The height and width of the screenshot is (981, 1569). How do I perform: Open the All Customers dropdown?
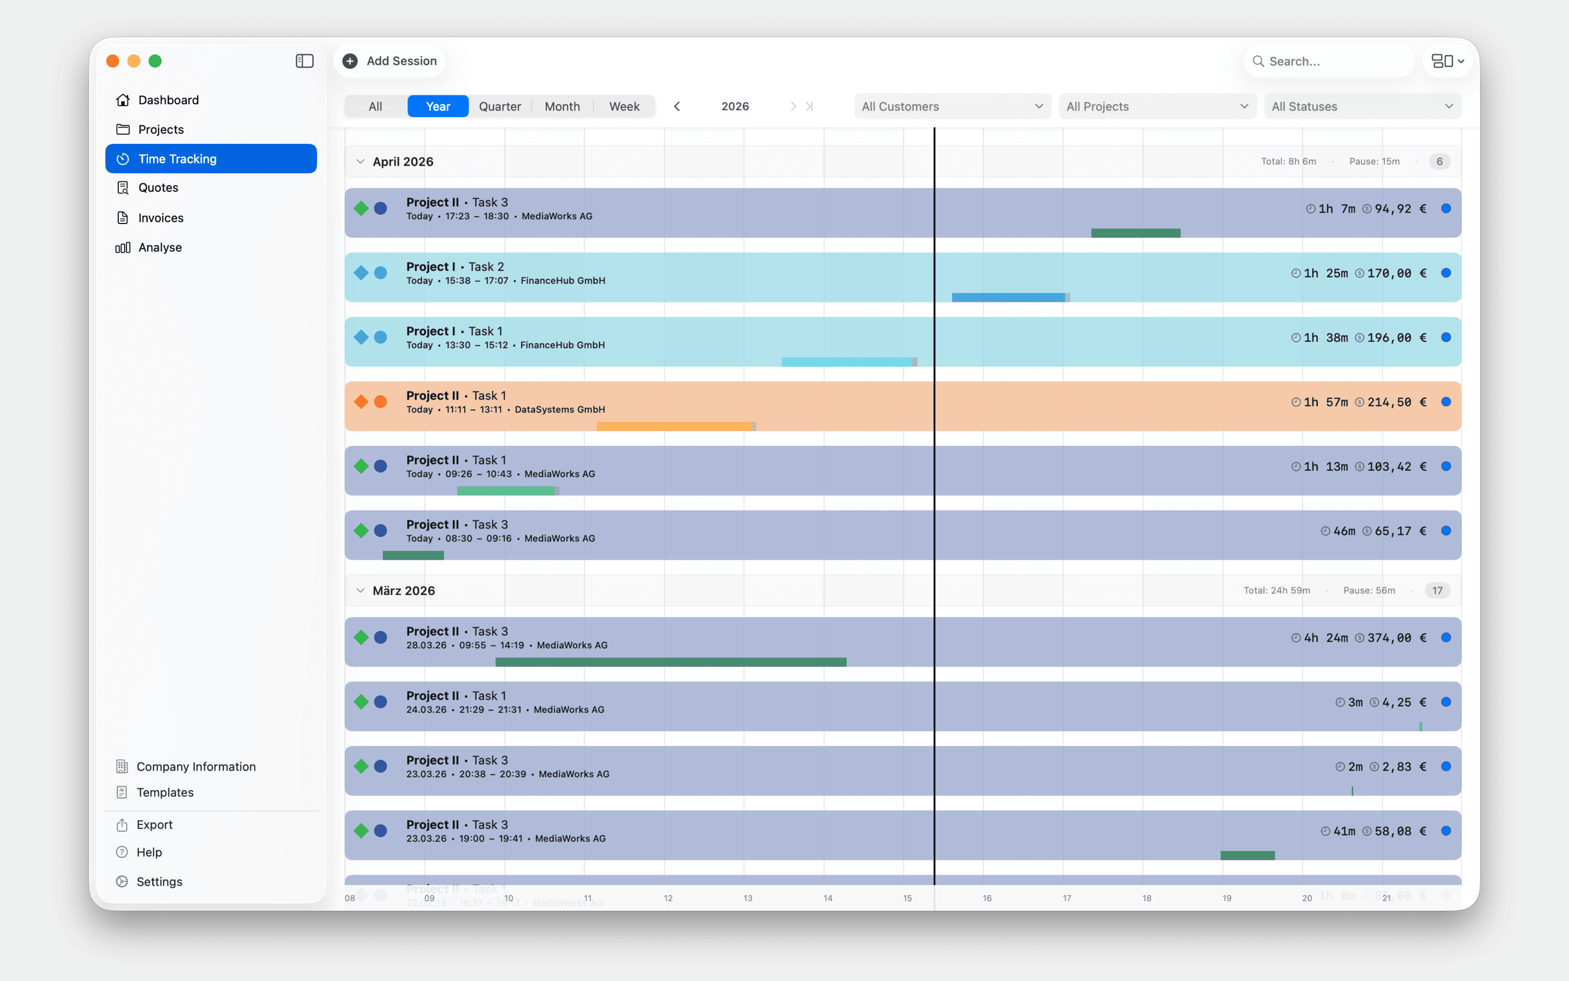click(951, 106)
